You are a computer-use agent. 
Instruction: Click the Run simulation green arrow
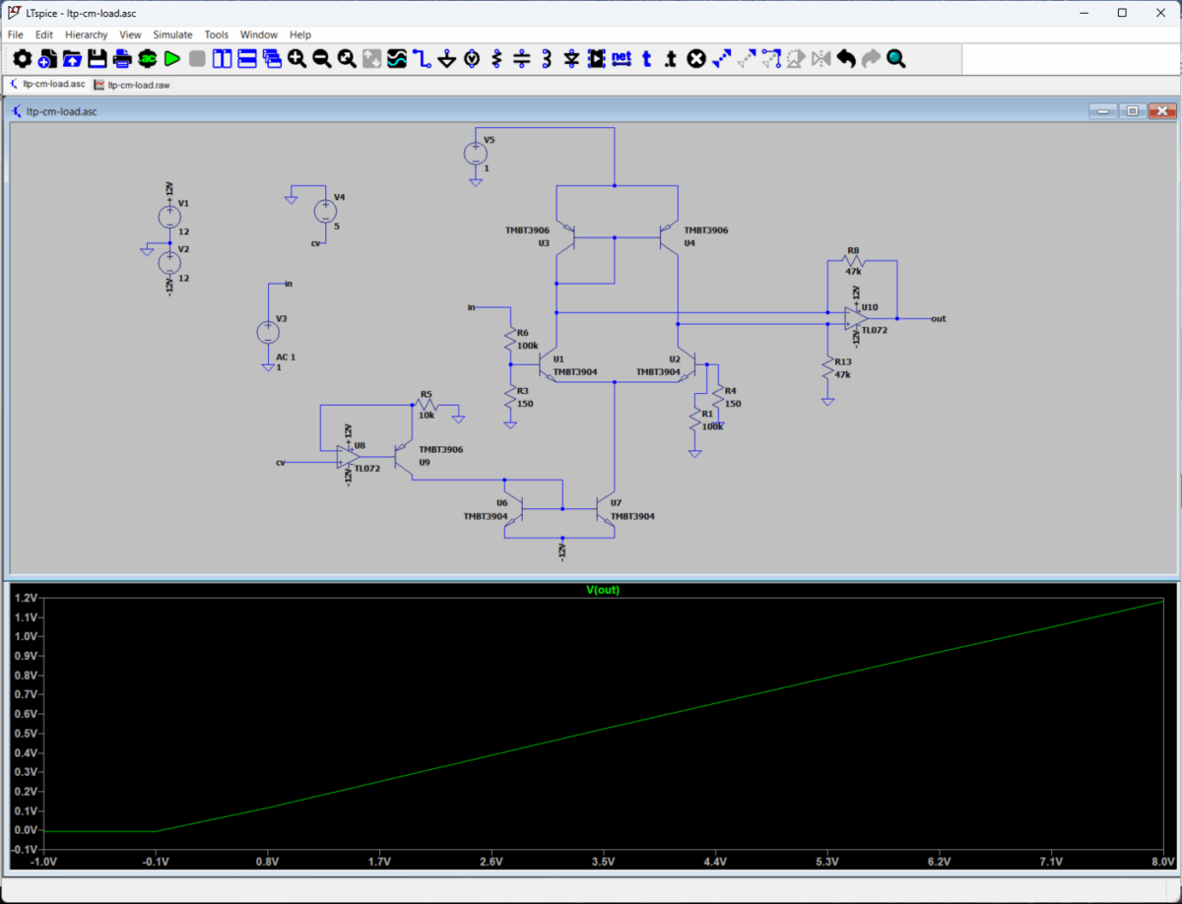172,59
